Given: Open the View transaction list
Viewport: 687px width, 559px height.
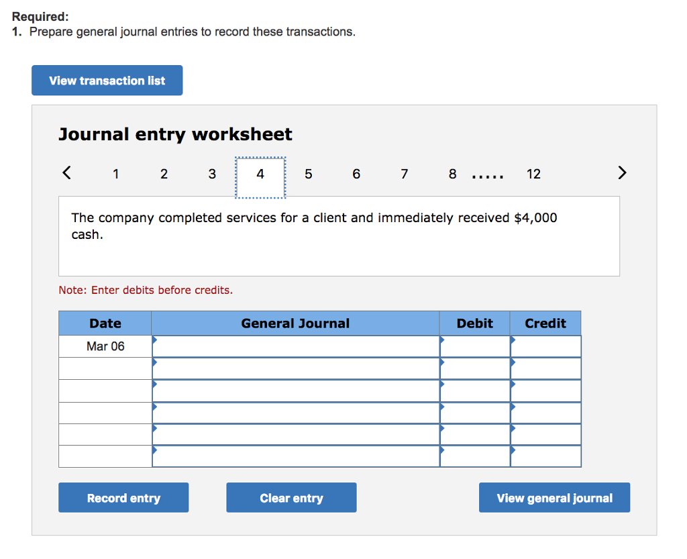Looking at the screenshot, I should (107, 80).
